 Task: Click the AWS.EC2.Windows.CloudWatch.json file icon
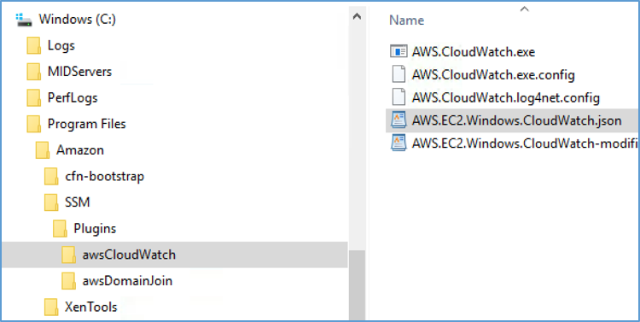[x=399, y=120]
